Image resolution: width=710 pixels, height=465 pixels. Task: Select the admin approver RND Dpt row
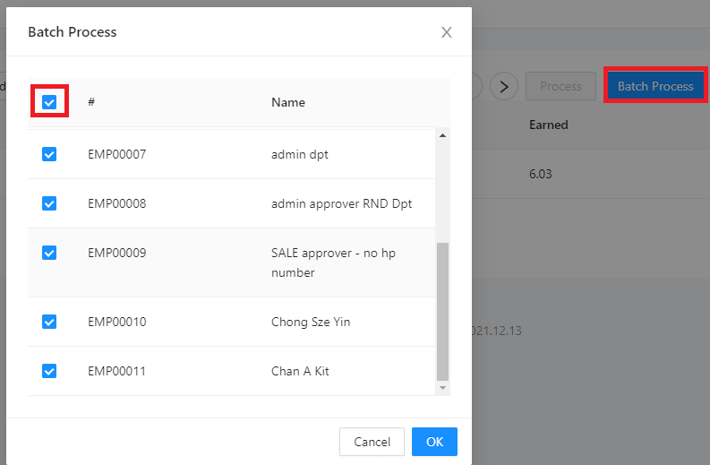(341, 203)
